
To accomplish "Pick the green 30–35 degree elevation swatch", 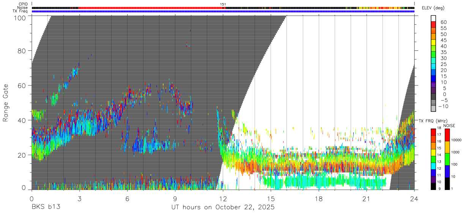I will pyautogui.click(x=433, y=55).
